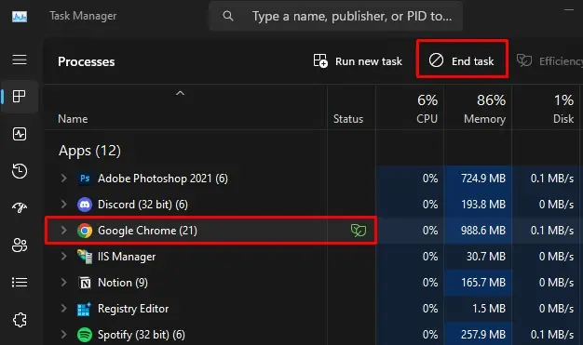Click the Task Manager window title

point(83,16)
